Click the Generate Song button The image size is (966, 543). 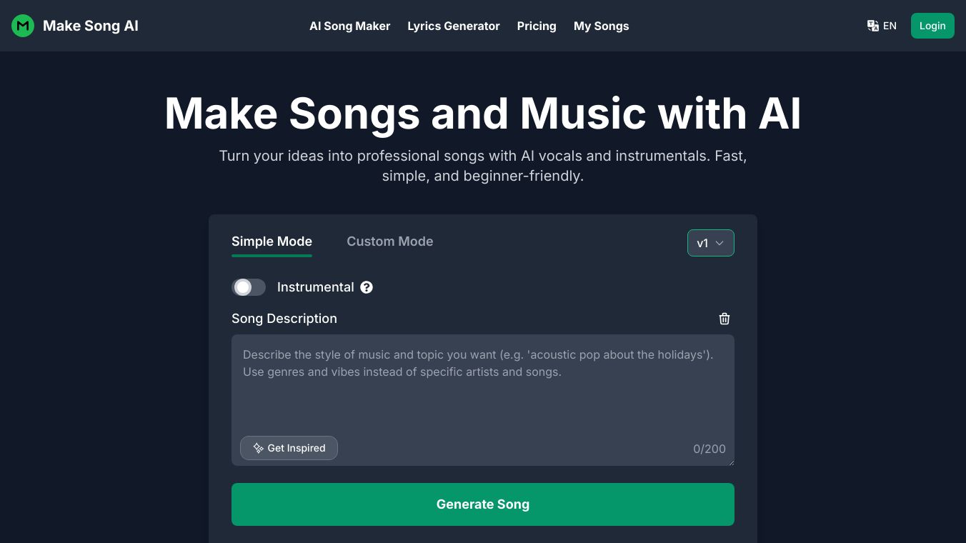tap(483, 504)
